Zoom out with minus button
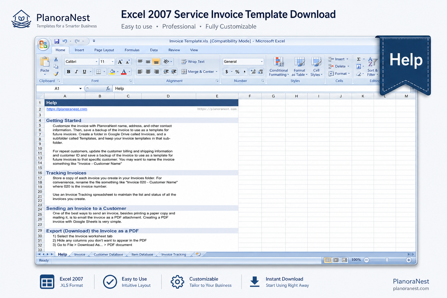 pyautogui.click(x=366, y=260)
